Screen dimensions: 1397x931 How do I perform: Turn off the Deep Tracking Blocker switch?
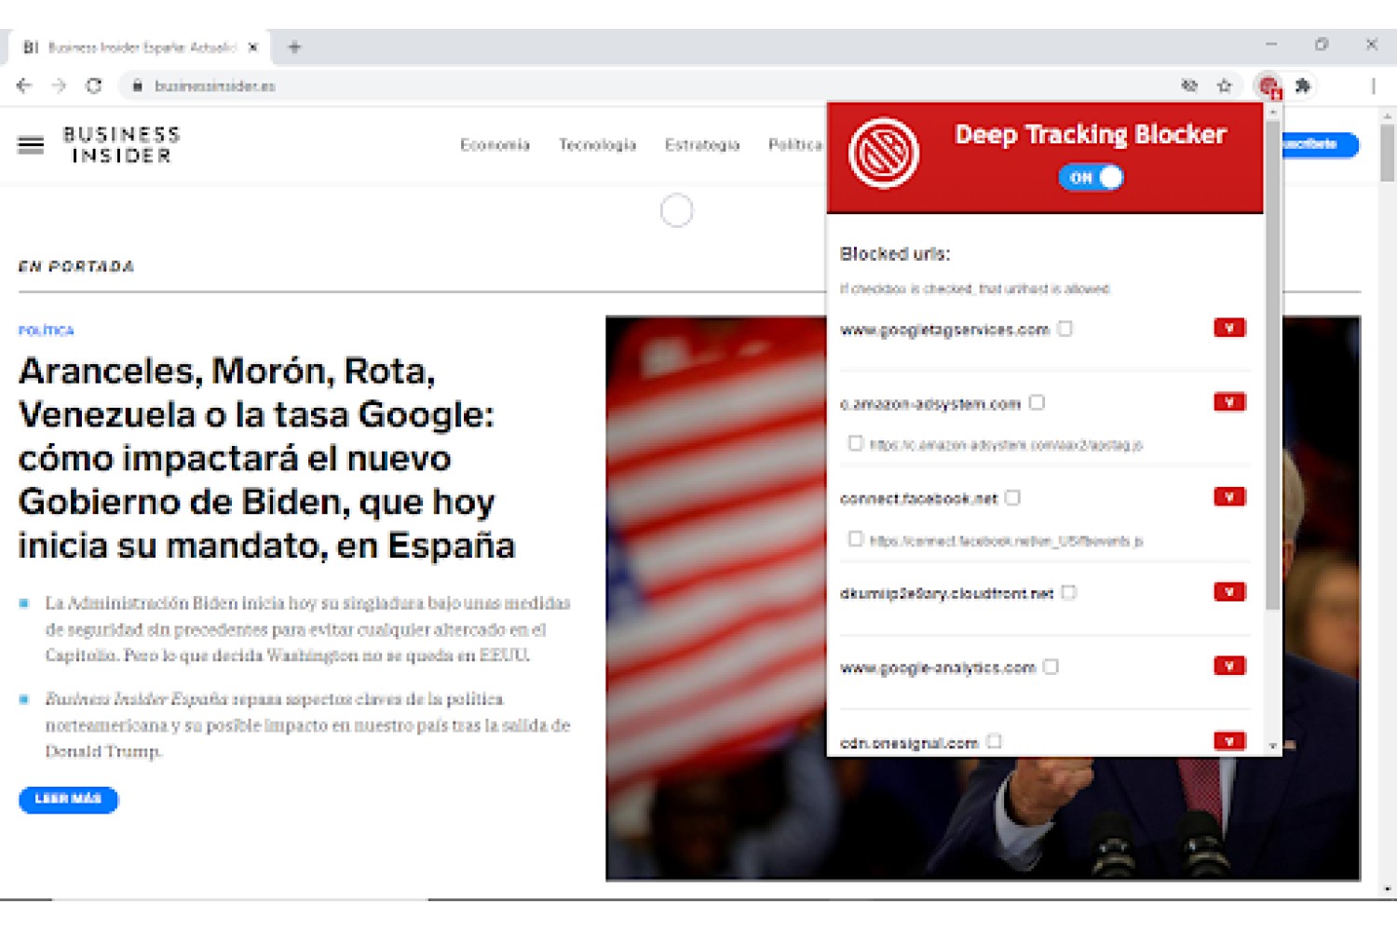(x=1091, y=177)
